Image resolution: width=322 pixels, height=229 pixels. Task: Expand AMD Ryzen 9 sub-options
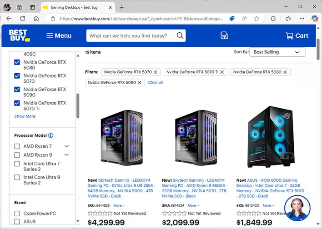66,155
